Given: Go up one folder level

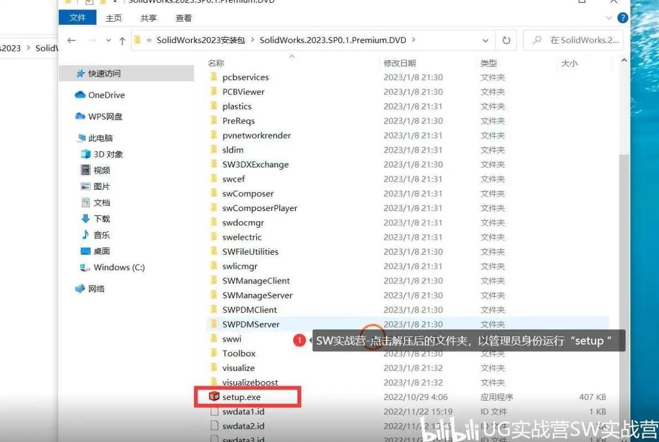Looking at the screenshot, I should (122, 41).
